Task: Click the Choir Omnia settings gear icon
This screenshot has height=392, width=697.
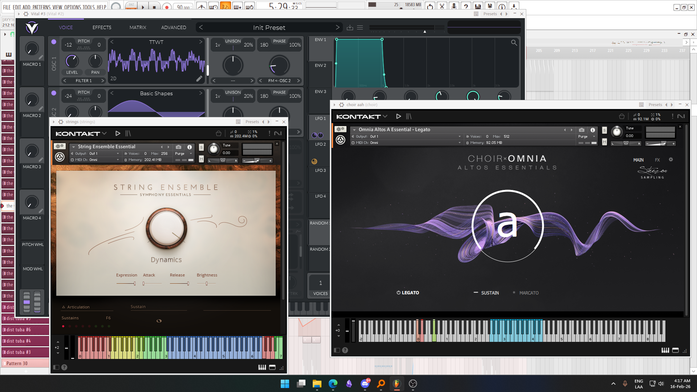Action: [671, 160]
